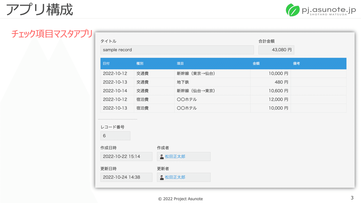Click the アプリ構成 slide title
The image size is (361, 203).
click(x=39, y=10)
